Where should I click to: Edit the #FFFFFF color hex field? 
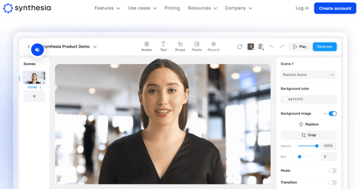point(309,100)
